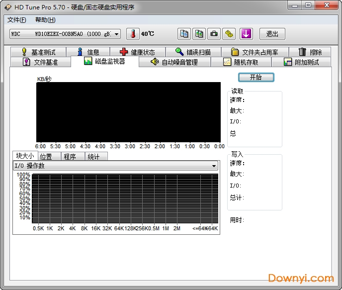Select the 擦除 erase tab

pos(310,52)
